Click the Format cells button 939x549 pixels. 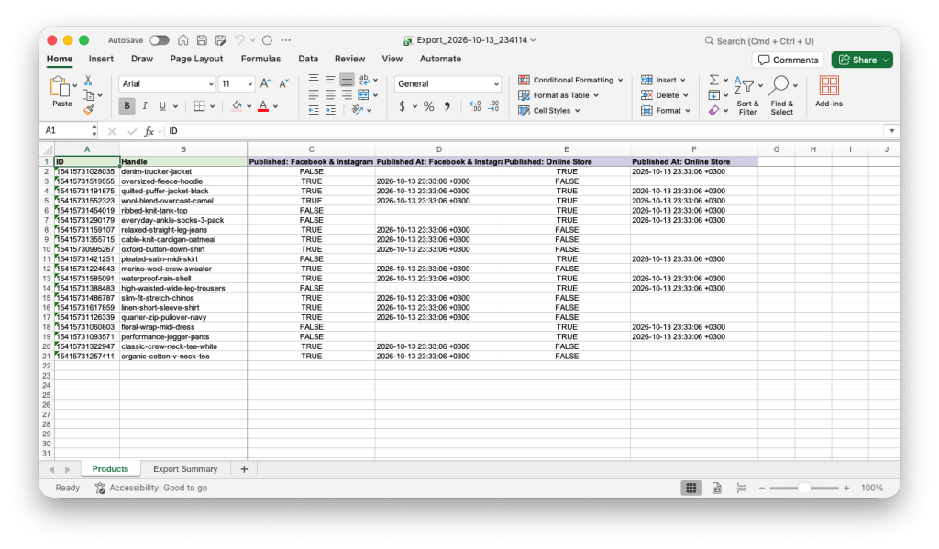pyautogui.click(x=666, y=111)
